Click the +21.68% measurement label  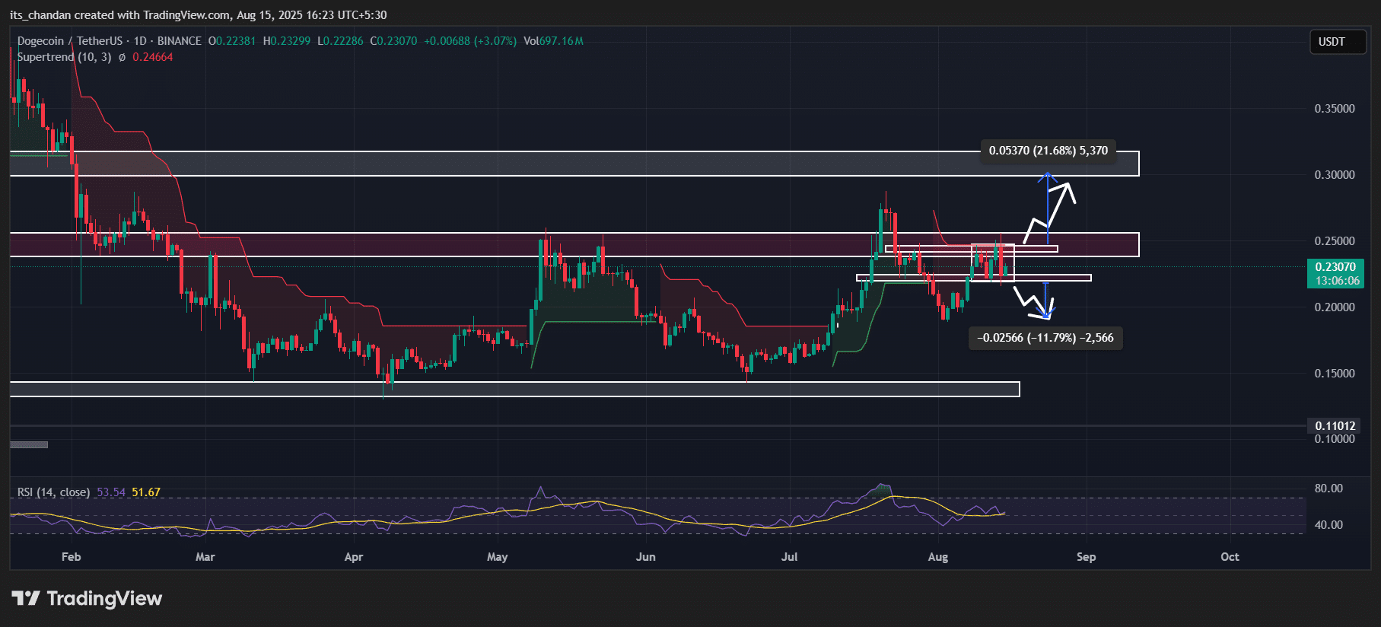1048,151
